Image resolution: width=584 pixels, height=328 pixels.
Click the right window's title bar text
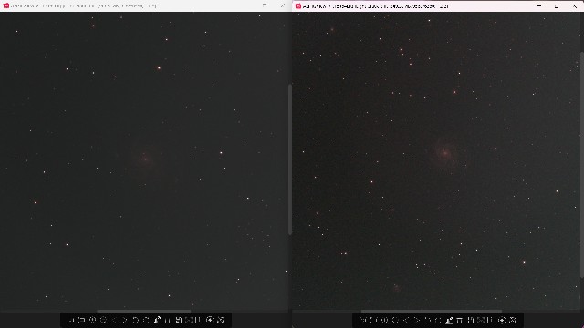375,6
